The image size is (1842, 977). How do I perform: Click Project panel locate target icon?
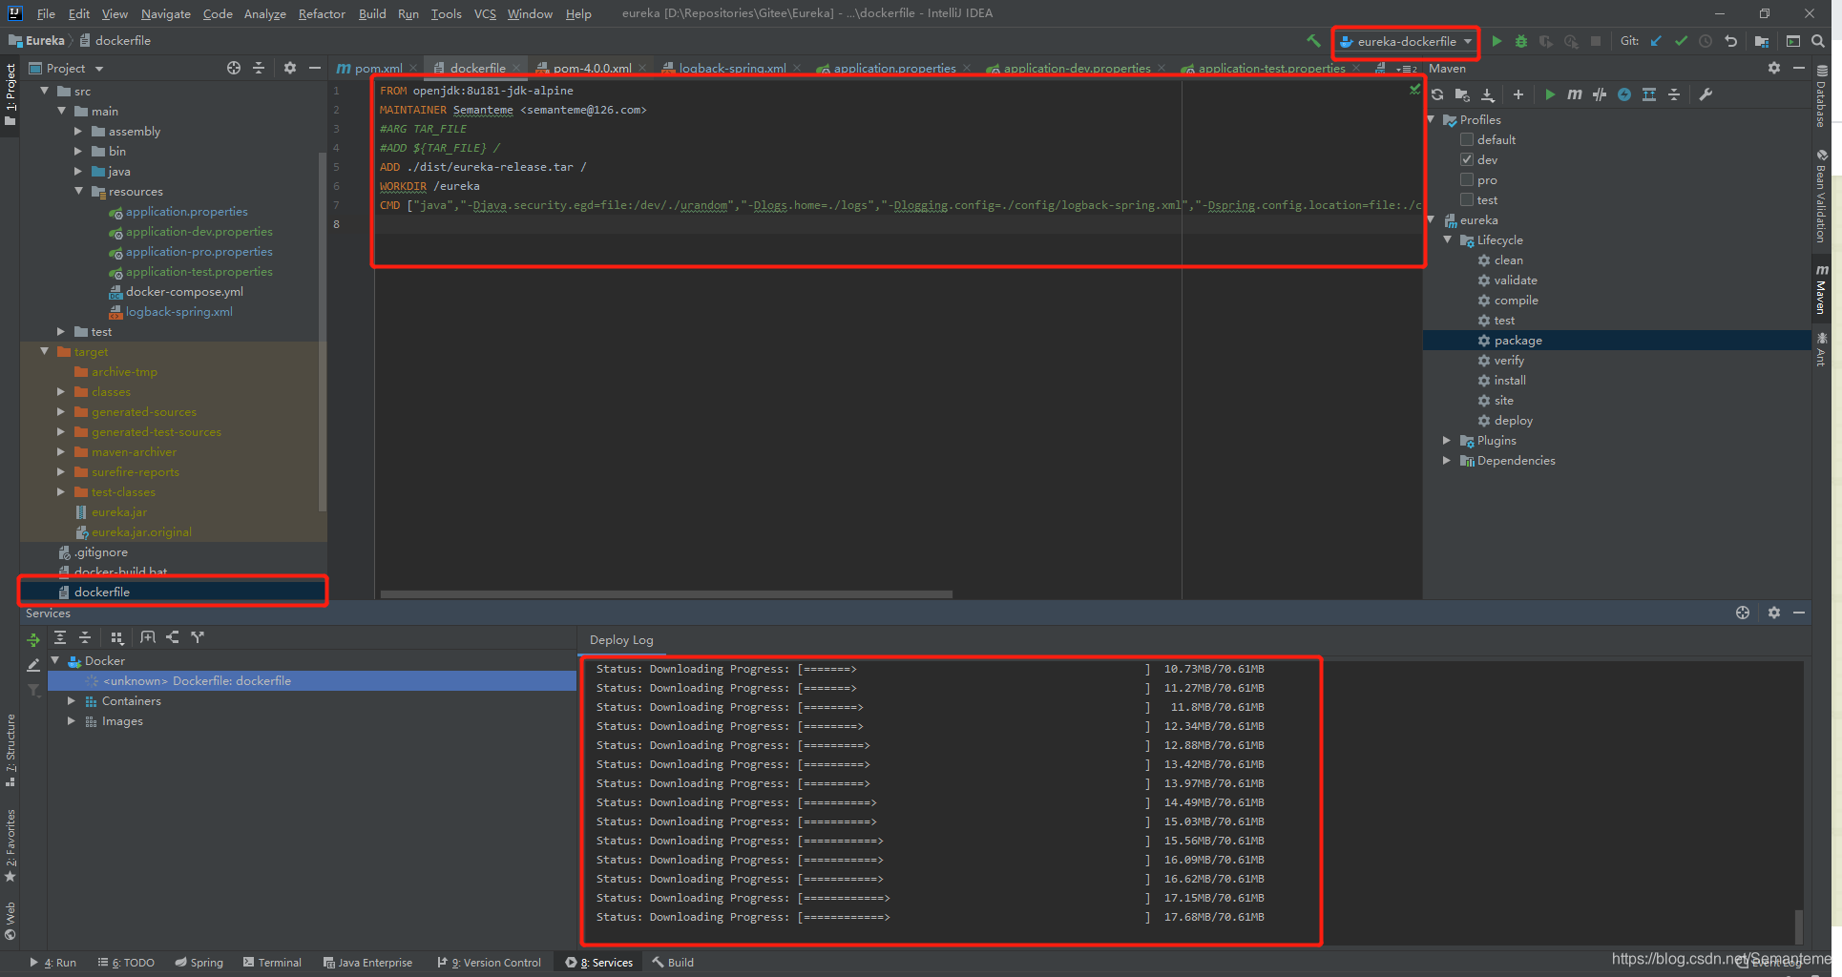click(x=234, y=68)
